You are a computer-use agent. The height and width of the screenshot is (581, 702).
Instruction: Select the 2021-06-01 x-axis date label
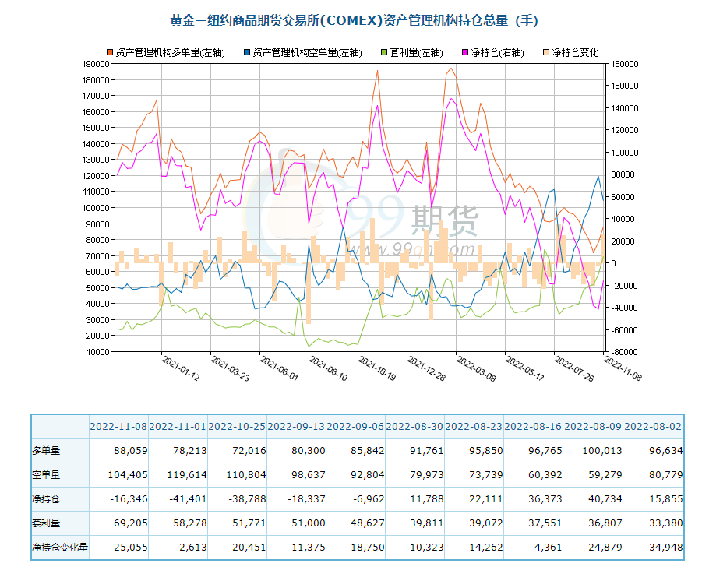coord(278,368)
